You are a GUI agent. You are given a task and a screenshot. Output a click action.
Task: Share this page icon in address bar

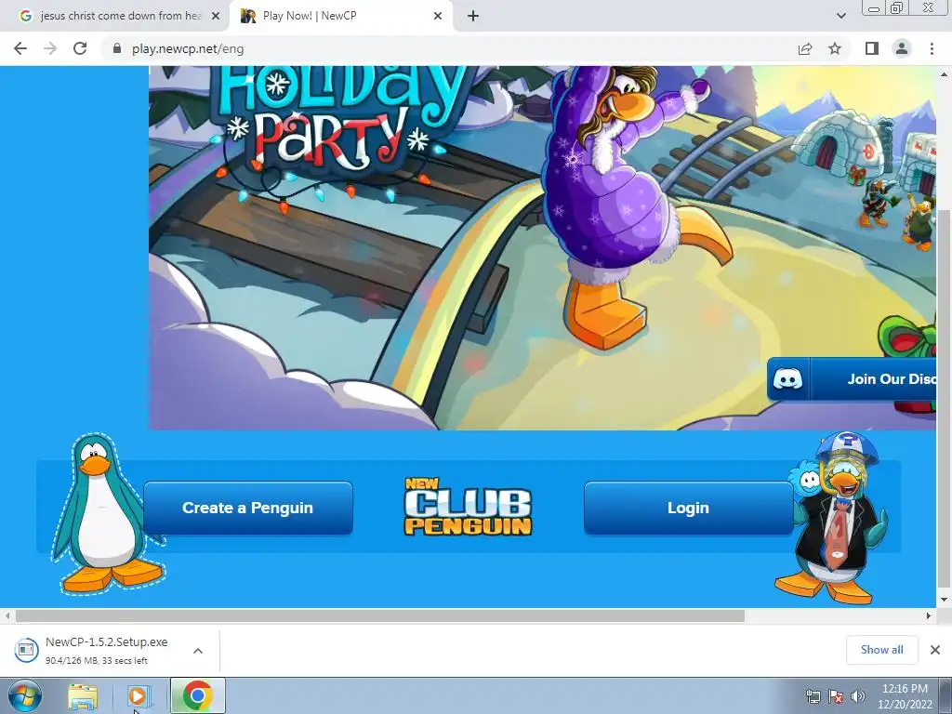[x=805, y=48]
